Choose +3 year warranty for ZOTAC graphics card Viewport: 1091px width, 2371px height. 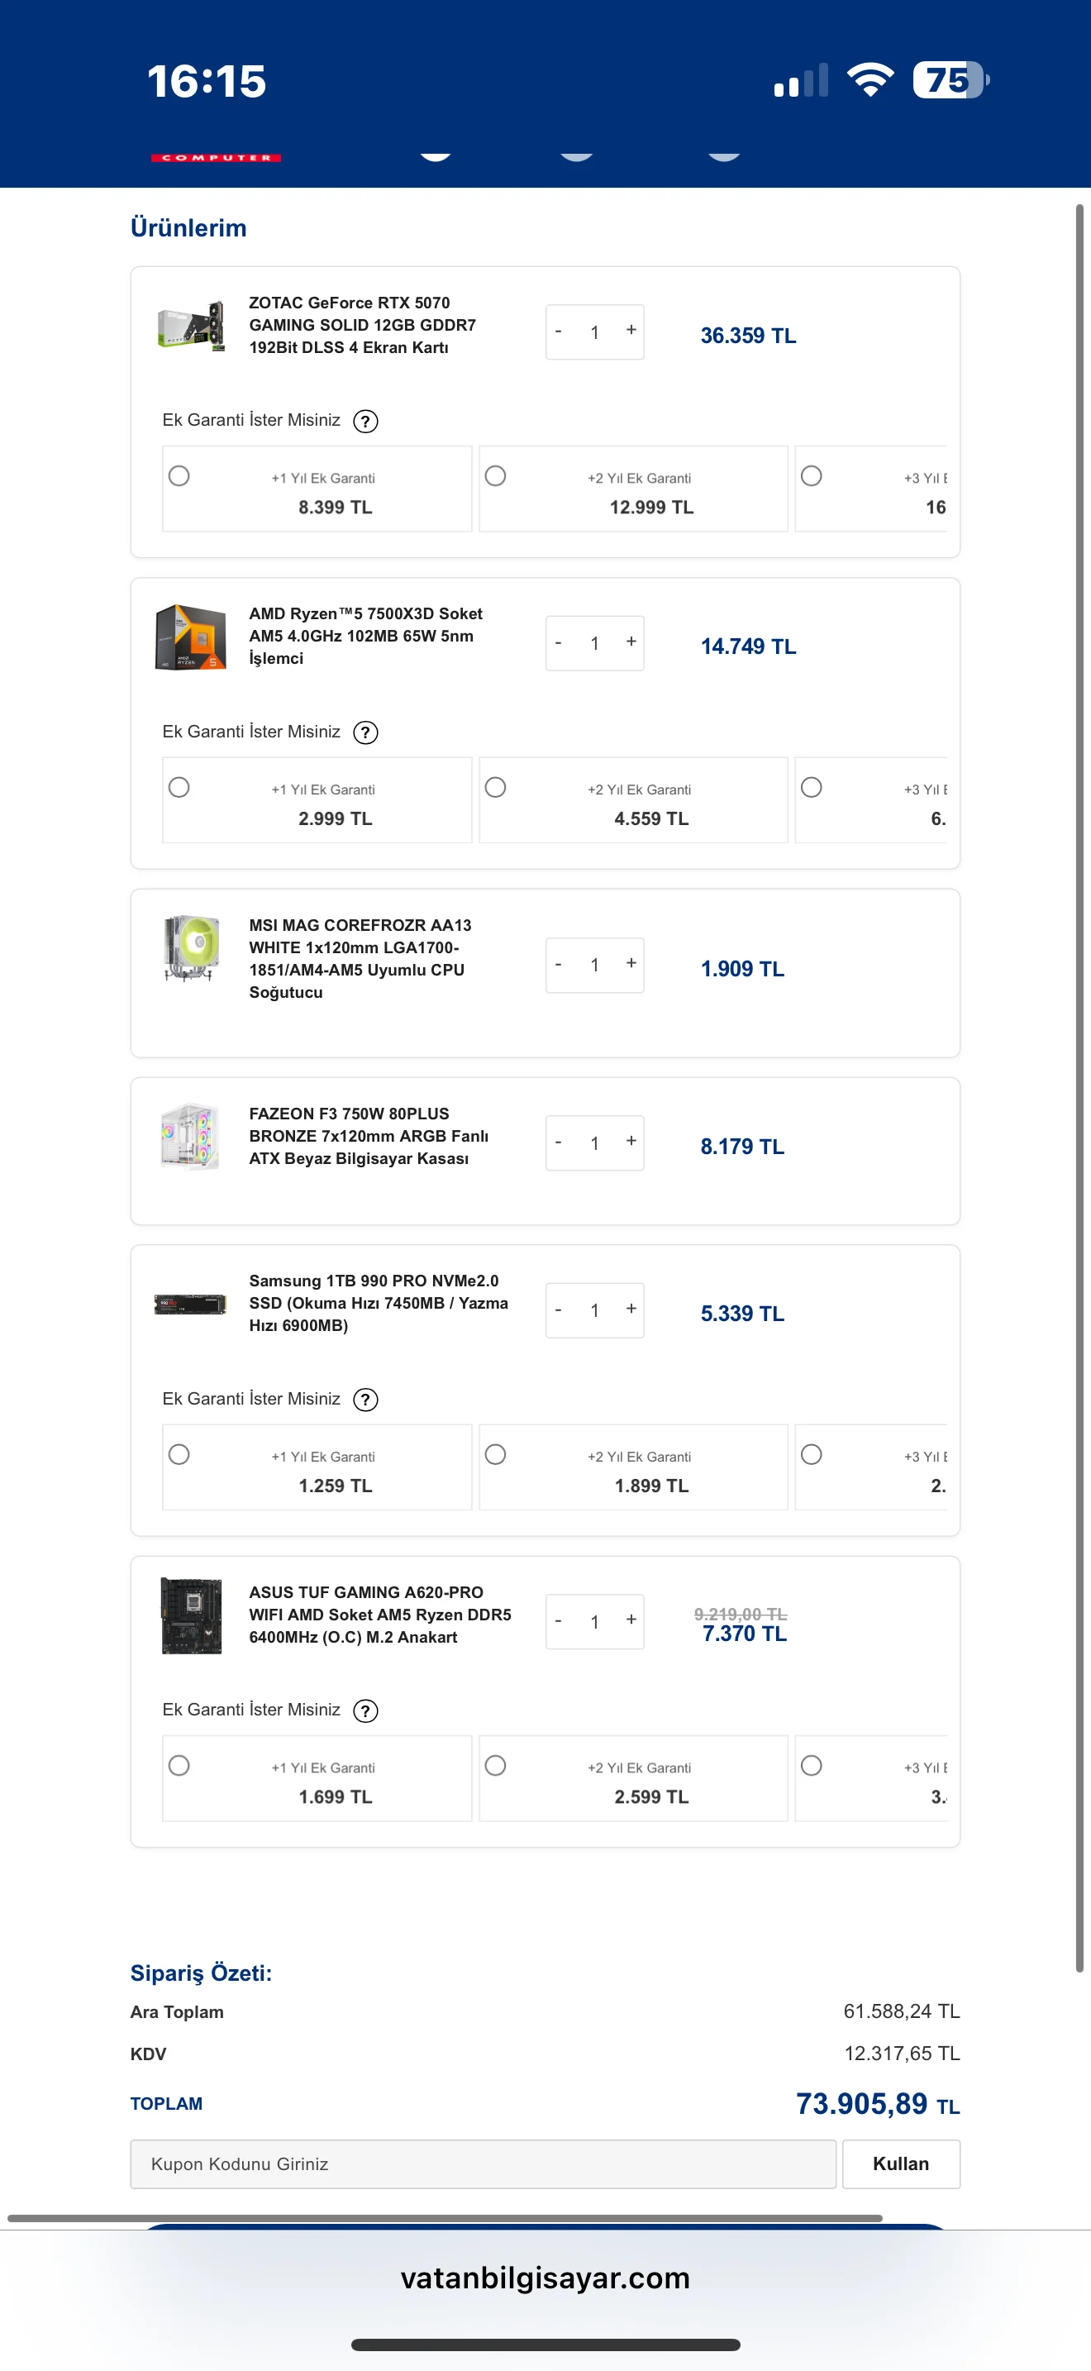pyautogui.click(x=812, y=476)
